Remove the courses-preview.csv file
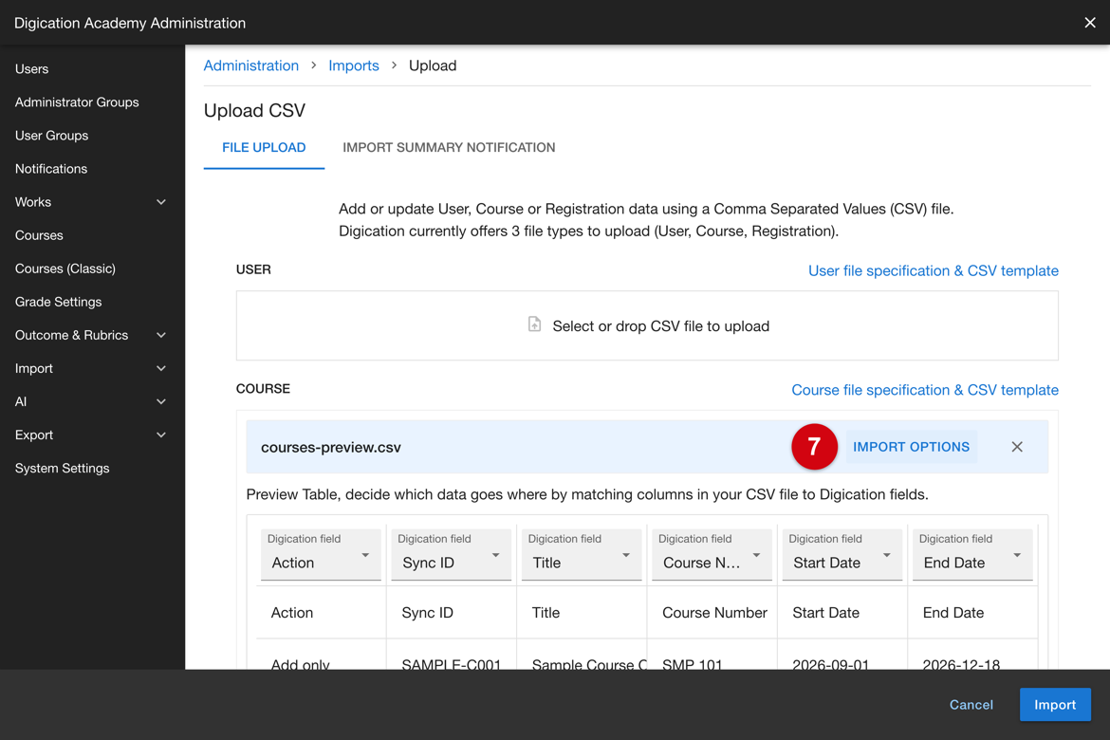Screen dimensions: 1110x740 pos(1017,447)
